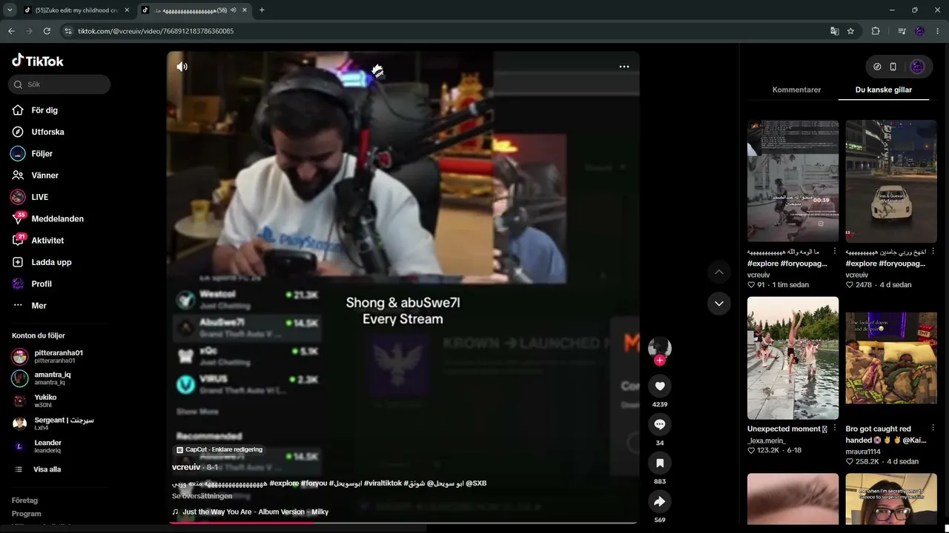Go back in the browser
Screen dimensions: 949x533
(11, 31)
